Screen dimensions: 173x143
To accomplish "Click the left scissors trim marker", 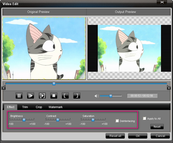I will pos(3,88).
